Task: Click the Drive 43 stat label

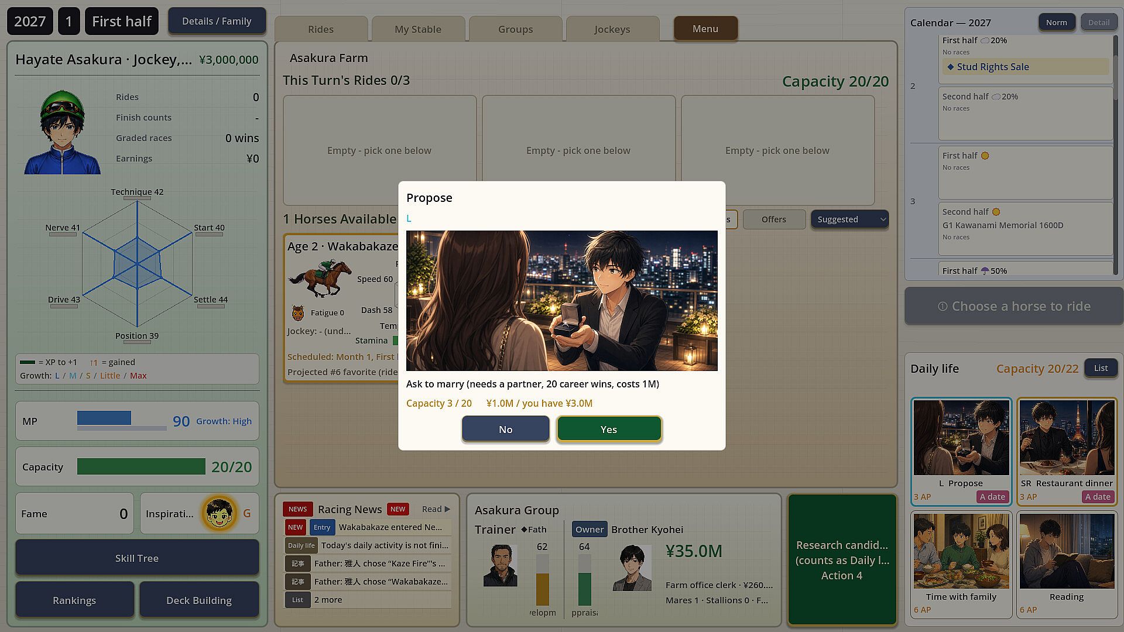Action: coord(64,300)
